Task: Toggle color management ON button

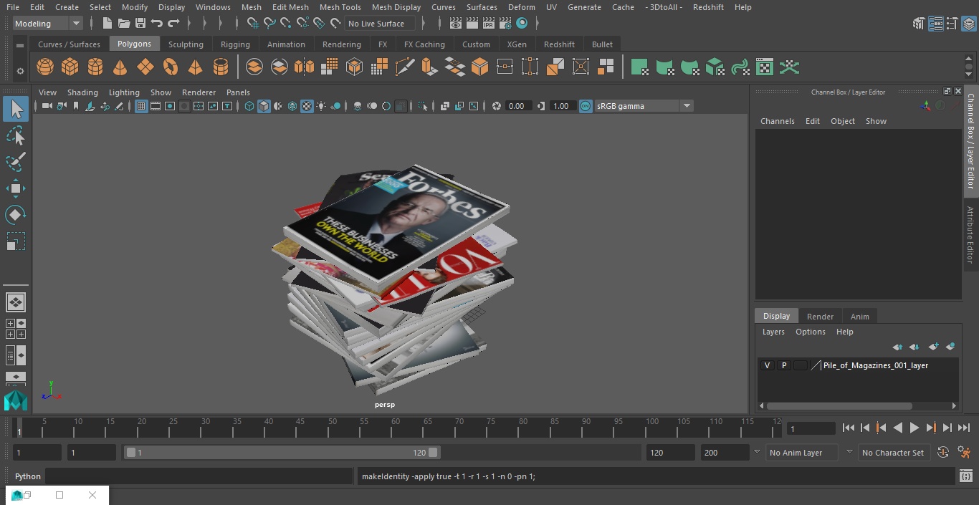Action: pyautogui.click(x=586, y=106)
